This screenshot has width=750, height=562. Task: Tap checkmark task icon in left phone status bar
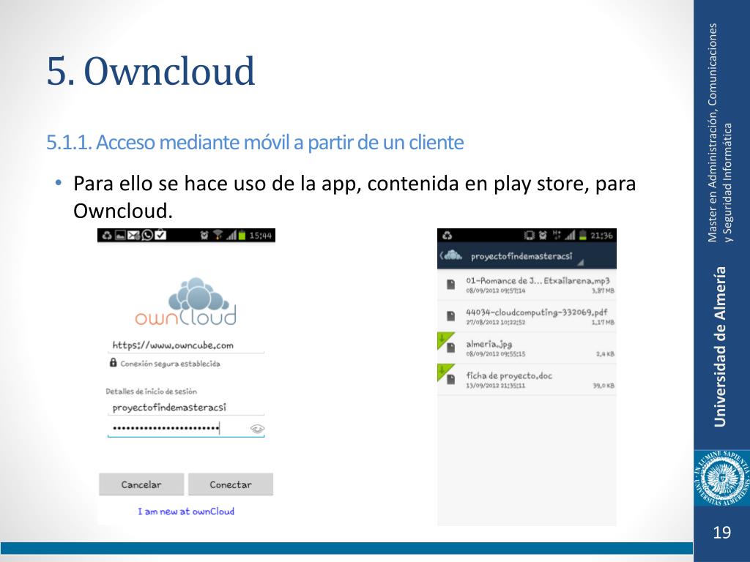point(160,235)
